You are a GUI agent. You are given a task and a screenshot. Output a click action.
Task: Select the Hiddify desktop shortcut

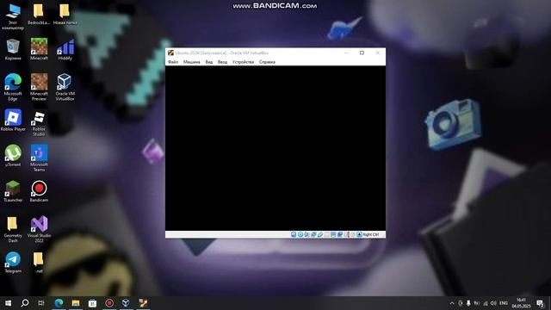click(65, 50)
